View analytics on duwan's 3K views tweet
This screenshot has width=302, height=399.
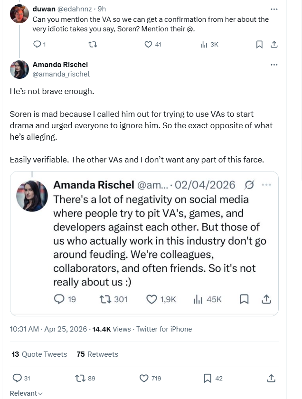(x=204, y=44)
